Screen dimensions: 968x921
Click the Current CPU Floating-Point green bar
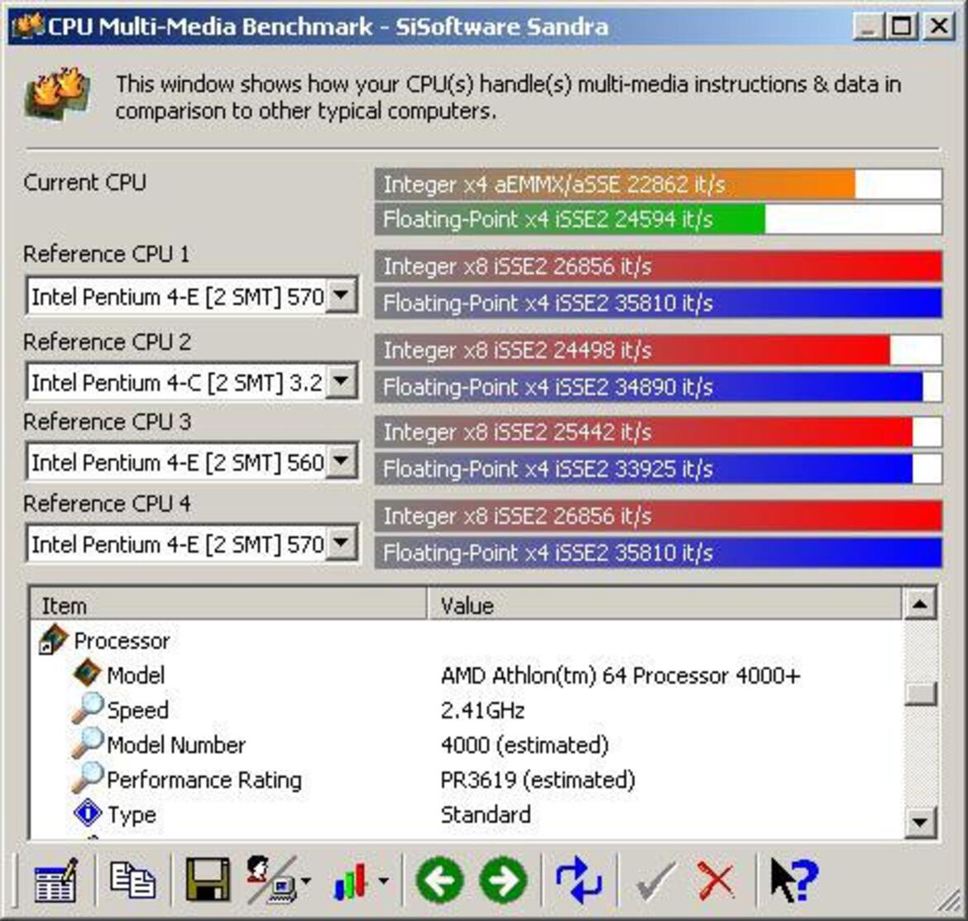(658, 219)
